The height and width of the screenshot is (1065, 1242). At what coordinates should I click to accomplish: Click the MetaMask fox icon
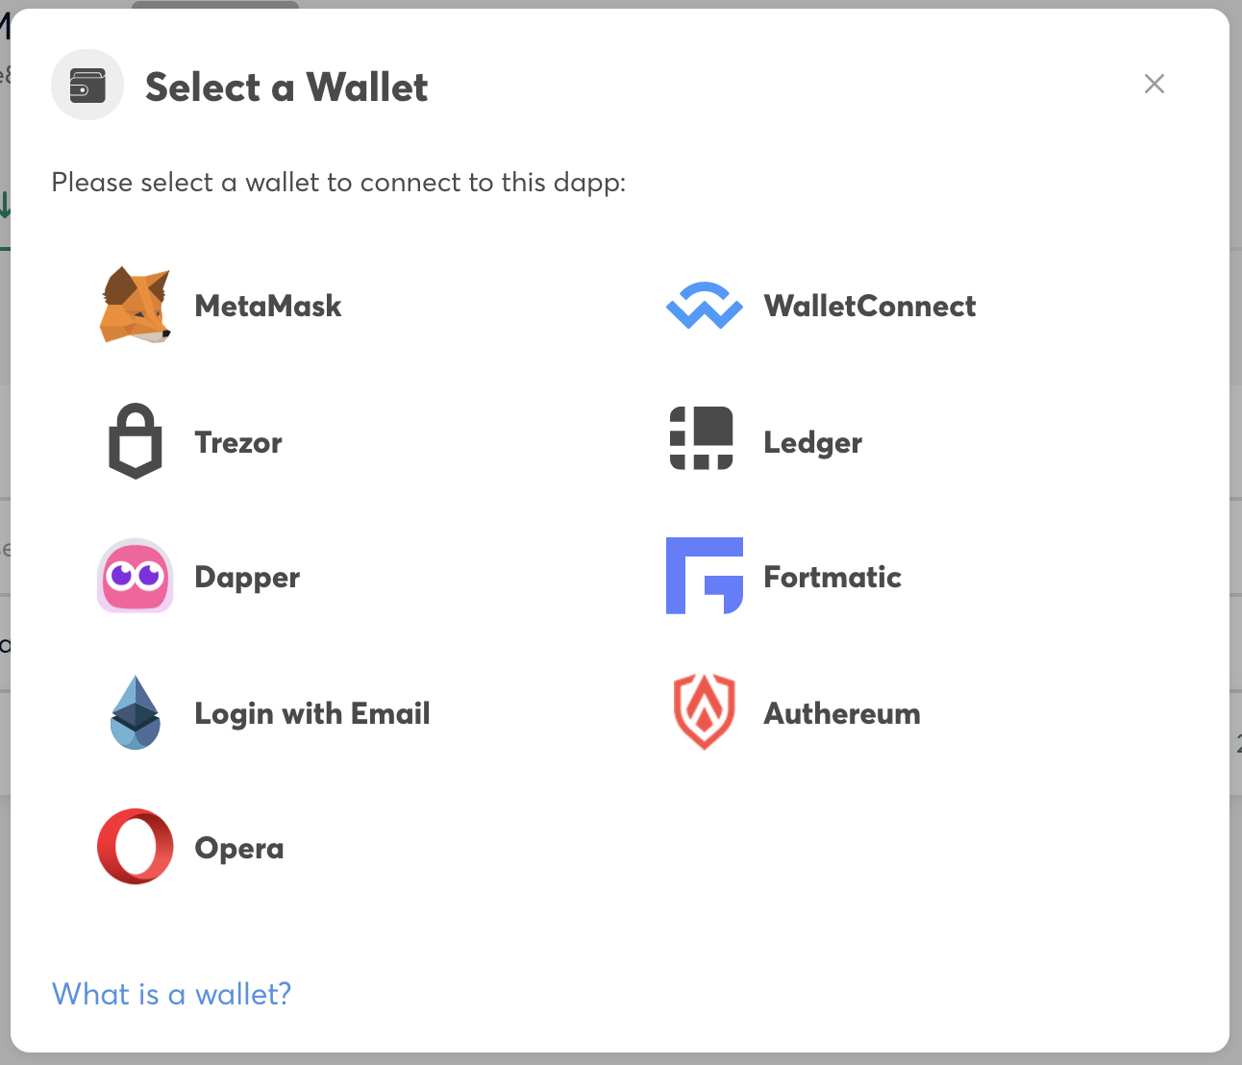pos(135,306)
